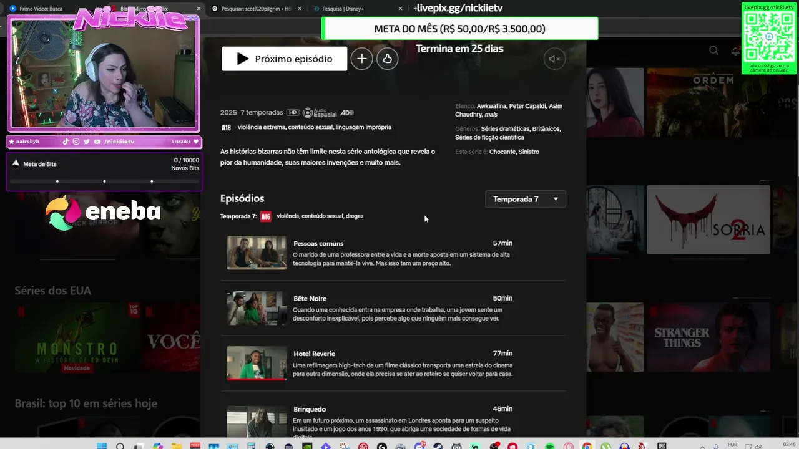799x449 pixels.
Task: Open Britânicos genre link
Action: (x=546, y=129)
